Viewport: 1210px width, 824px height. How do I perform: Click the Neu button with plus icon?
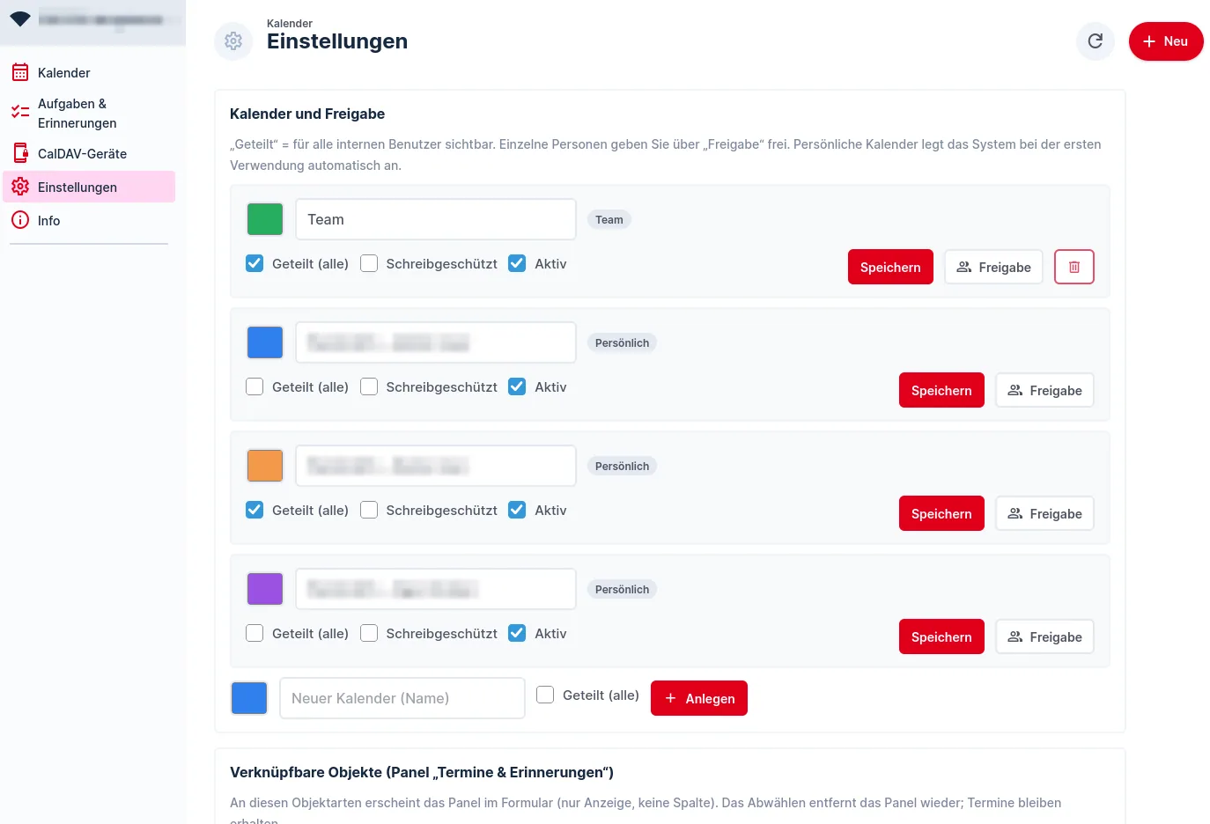(x=1166, y=41)
